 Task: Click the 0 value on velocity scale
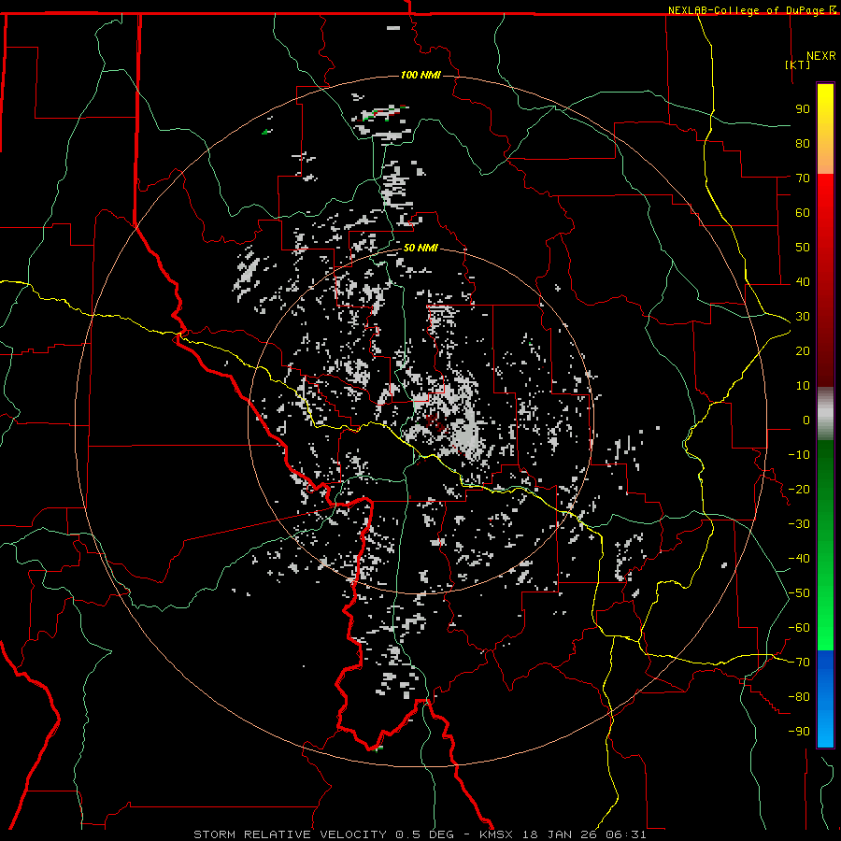click(806, 420)
